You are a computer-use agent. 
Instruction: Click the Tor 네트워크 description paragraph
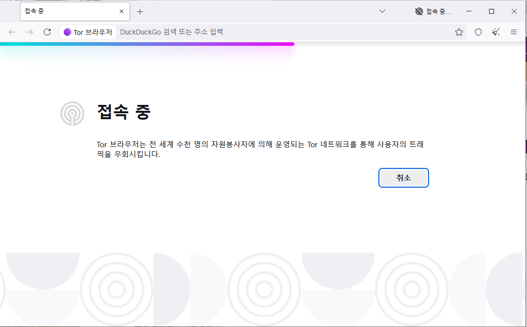click(260, 149)
